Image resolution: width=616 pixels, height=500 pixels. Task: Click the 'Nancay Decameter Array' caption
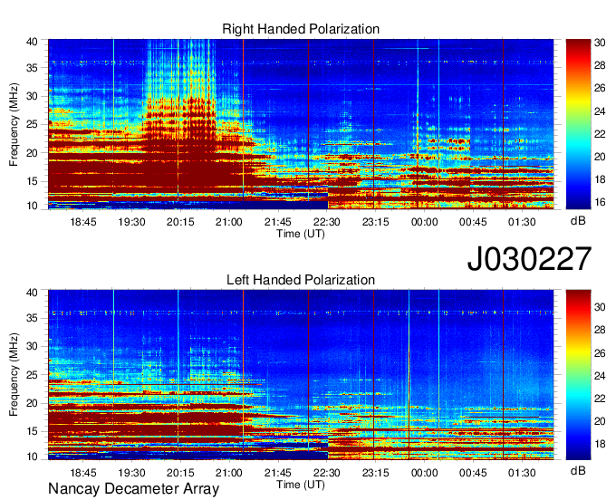pyautogui.click(x=133, y=489)
